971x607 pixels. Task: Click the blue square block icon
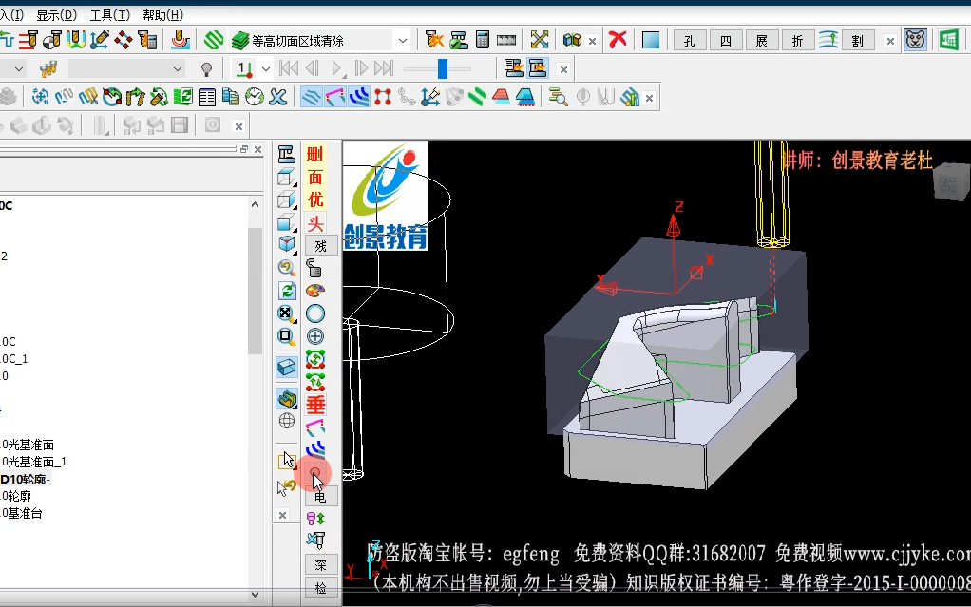651,40
